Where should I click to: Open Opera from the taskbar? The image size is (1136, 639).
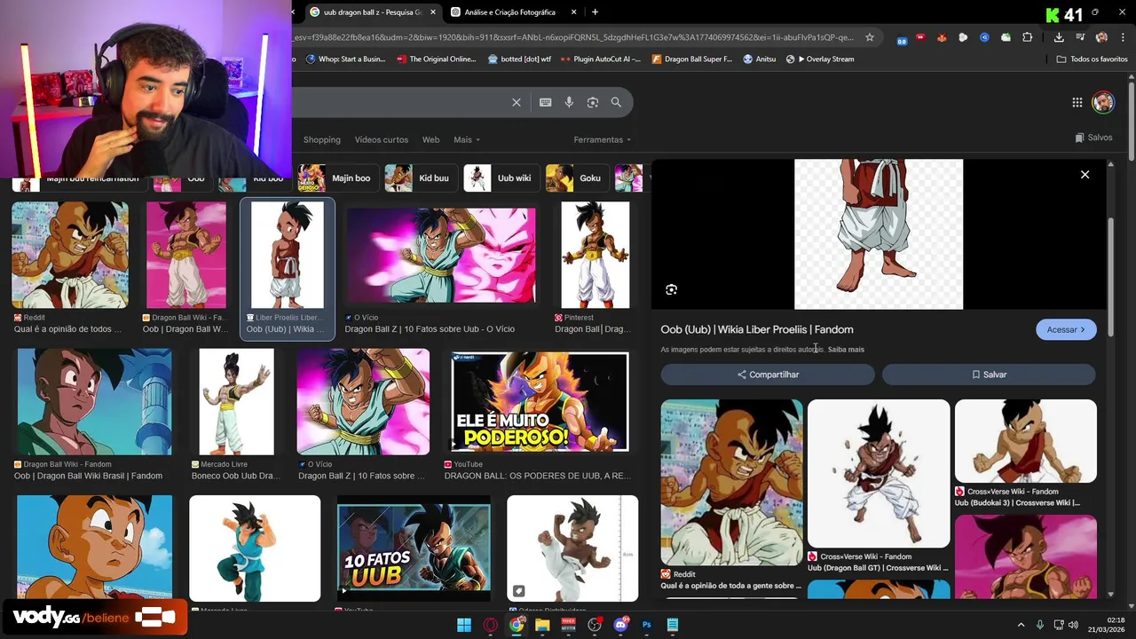point(490,625)
